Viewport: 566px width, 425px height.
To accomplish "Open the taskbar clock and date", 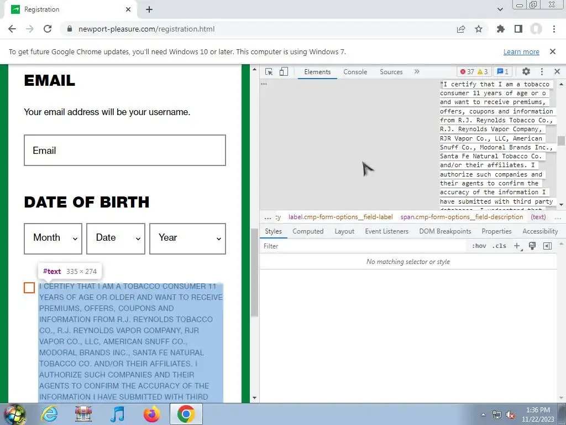I will [x=538, y=414].
